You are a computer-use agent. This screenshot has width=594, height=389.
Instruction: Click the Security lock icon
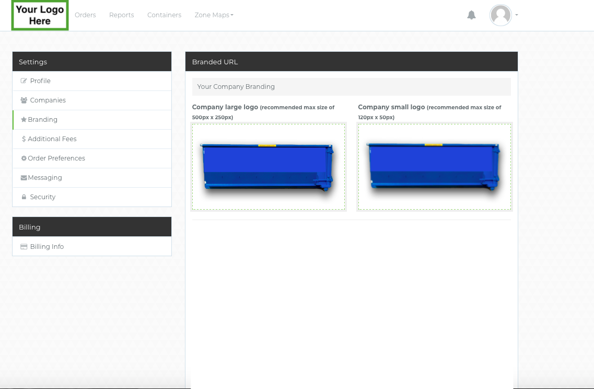pyautogui.click(x=24, y=197)
